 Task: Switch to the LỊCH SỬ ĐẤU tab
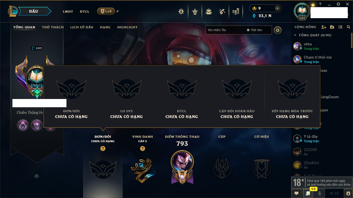[x=82, y=27]
